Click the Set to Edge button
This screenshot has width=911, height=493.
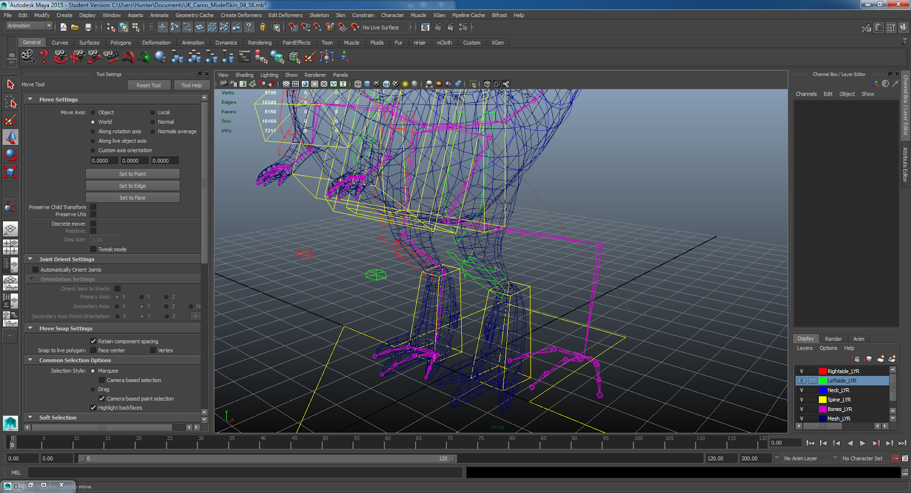tap(133, 186)
